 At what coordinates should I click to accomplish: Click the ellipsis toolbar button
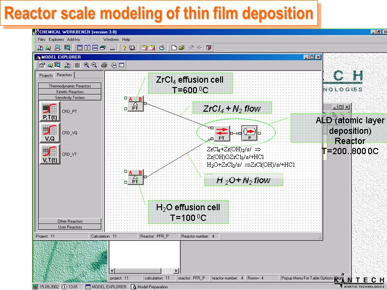point(112,48)
